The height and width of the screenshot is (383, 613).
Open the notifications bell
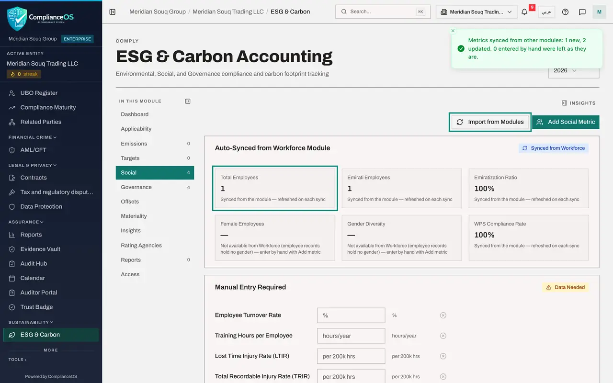(524, 12)
